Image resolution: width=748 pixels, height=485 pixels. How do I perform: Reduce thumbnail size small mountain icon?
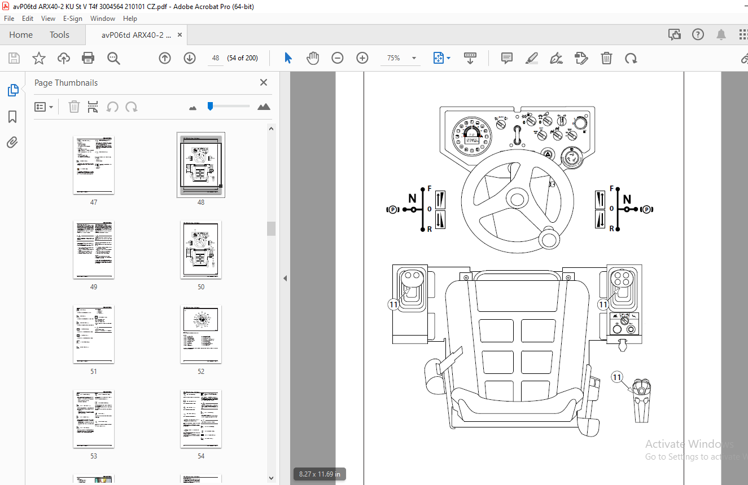tap(193, 107)
